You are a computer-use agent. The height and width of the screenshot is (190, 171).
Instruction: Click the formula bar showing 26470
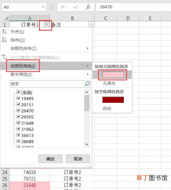tap(133, 7)
